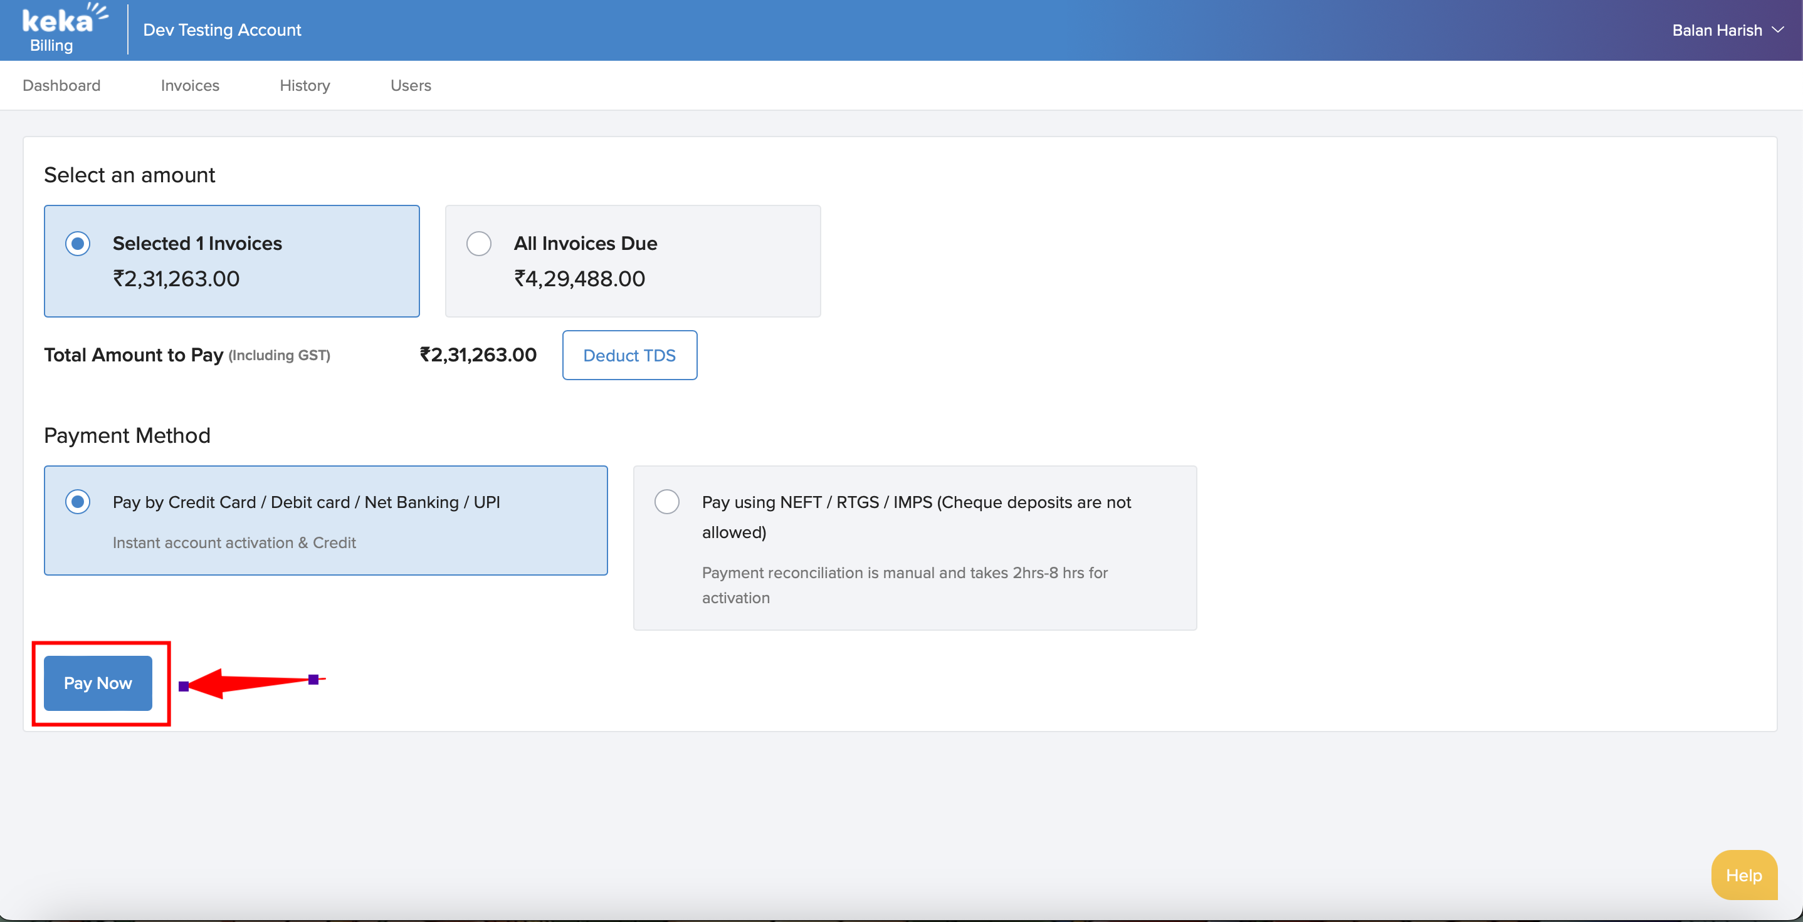Choose the All Invoices Due radio option
Image resolution: width=1803 pixels, height=922 pixels.
[479, 244]
